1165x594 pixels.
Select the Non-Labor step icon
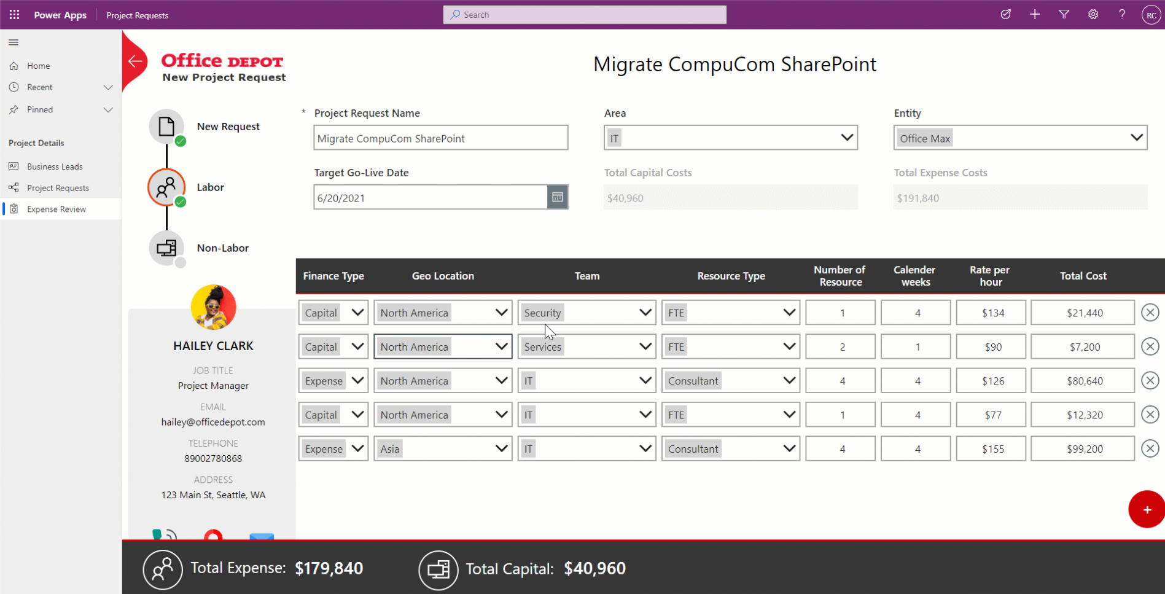tap(166, 248)
